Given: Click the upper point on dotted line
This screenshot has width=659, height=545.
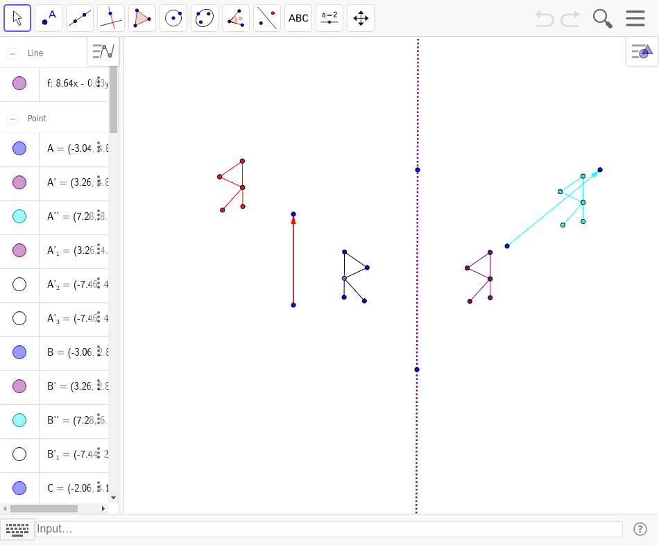Looking at the screenshot, I should click(418, 170).
